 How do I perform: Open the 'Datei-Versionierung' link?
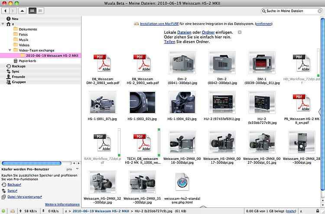[25, 197]
